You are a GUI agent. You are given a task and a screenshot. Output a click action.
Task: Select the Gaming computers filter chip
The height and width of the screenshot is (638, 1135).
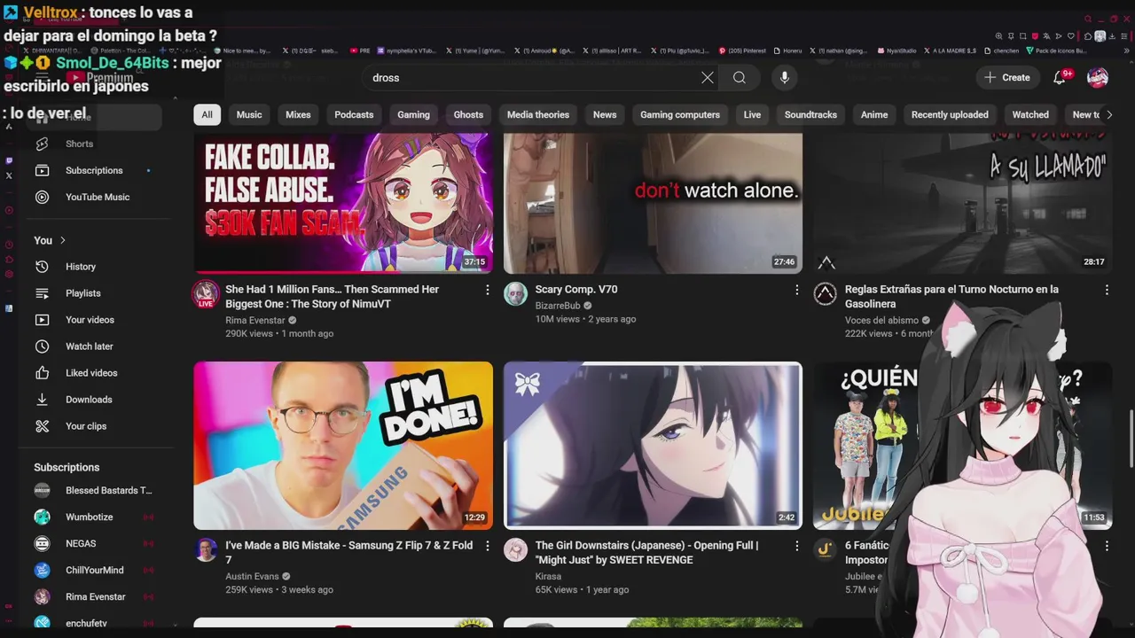[680, 114]
